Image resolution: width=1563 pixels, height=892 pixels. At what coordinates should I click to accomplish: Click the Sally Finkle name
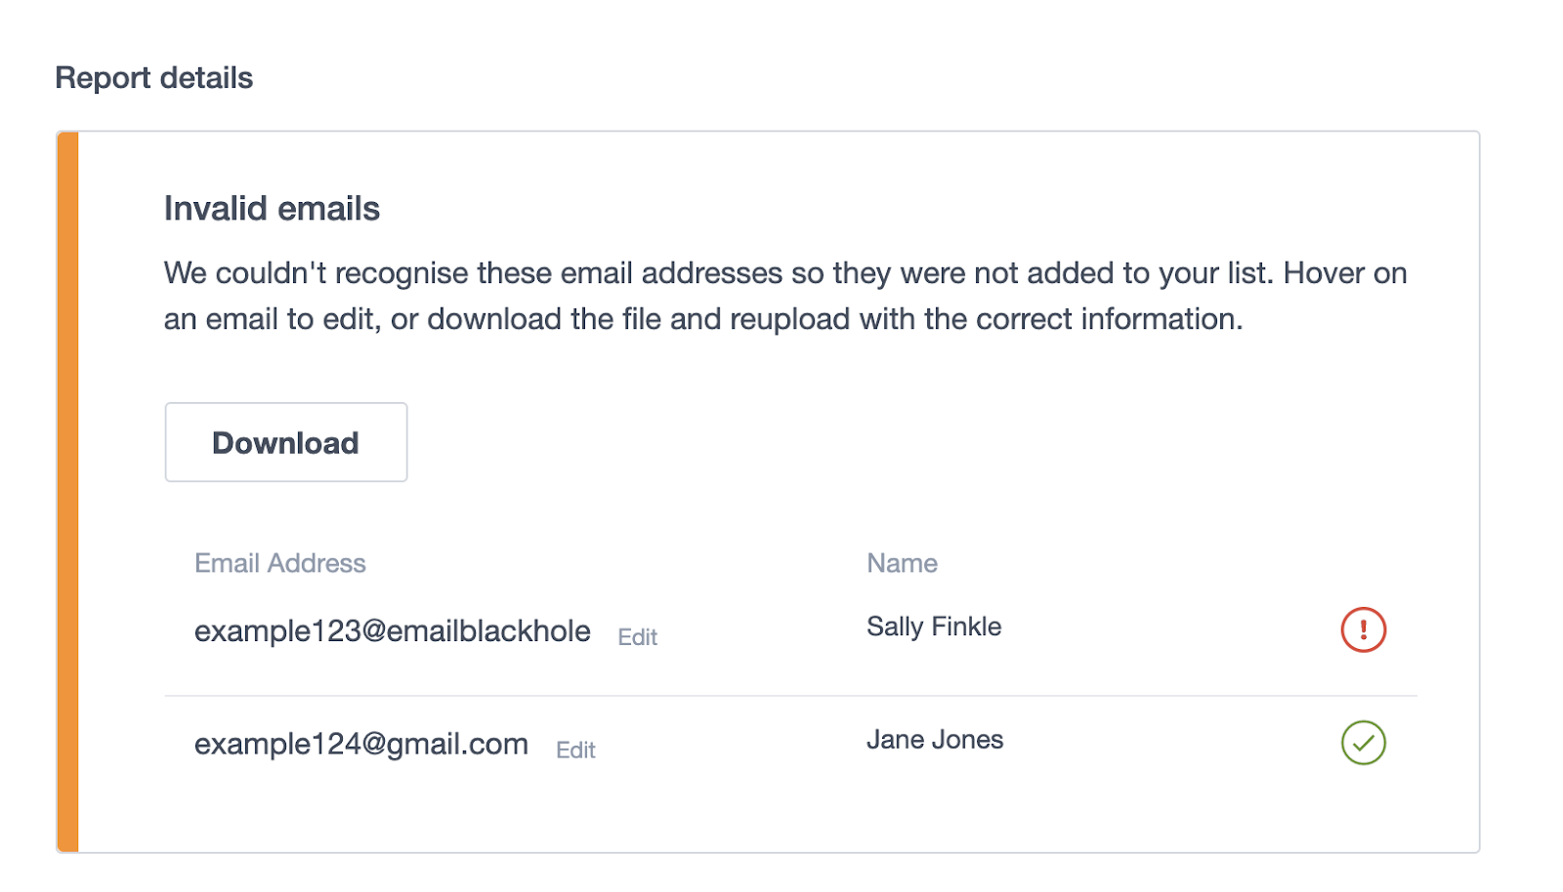[x=934, y=627]
